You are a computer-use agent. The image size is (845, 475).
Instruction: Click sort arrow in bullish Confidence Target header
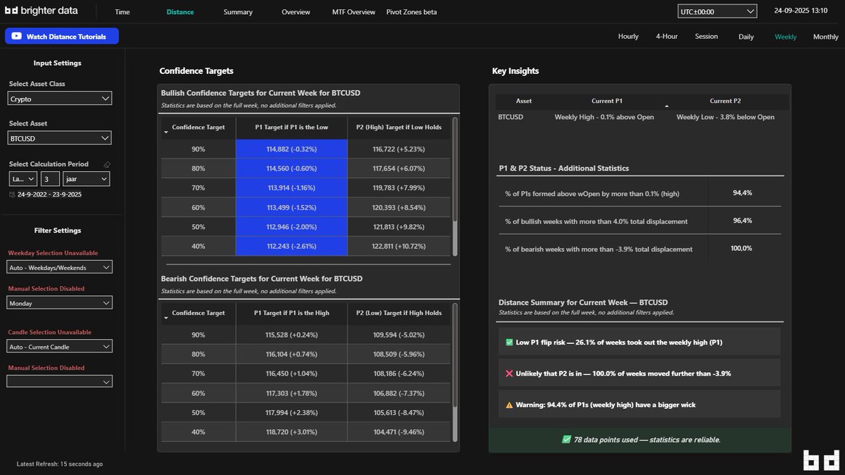point(166,131)
